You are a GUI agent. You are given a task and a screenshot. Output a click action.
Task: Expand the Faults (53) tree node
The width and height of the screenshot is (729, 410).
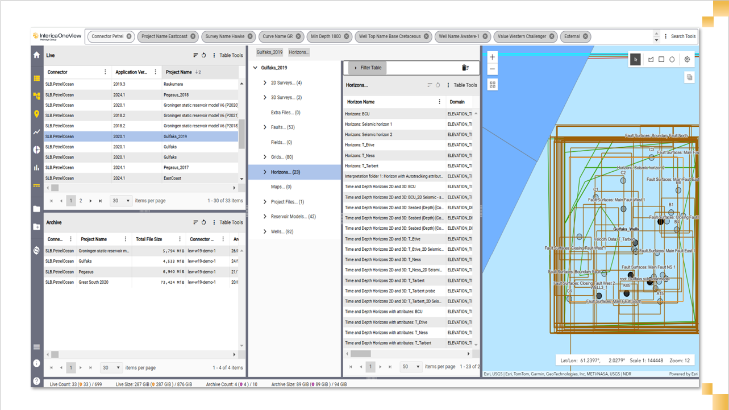265,127
